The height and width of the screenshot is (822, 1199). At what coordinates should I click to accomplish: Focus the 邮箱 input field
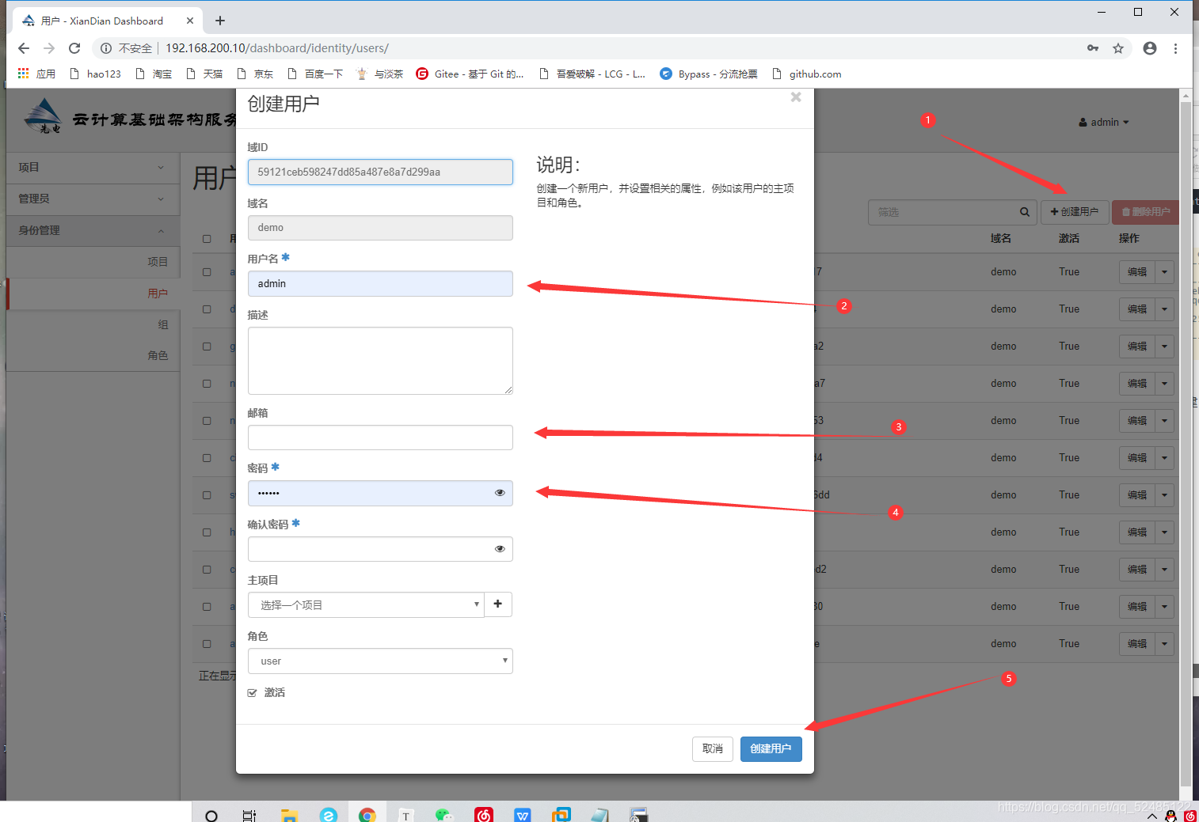tap(380, 438)
